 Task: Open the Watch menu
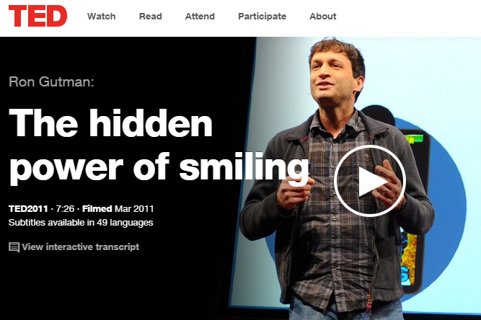101,17
